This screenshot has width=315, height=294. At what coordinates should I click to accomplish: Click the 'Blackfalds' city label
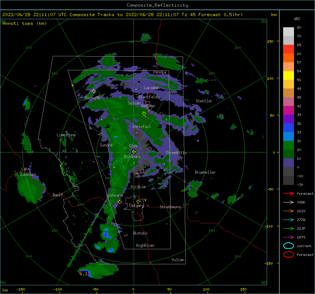pyautogui.click(x=149, y=97)
